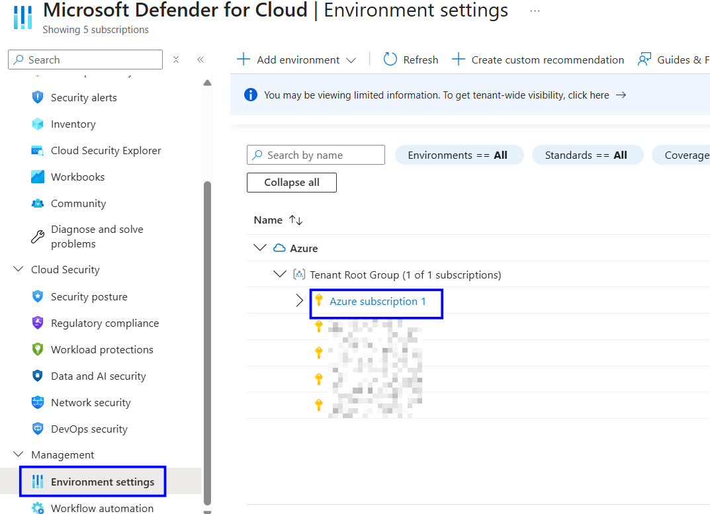Click the info icon in the banner
The width and height of the screenshot is (710, 514).
[x=250, y=95]
